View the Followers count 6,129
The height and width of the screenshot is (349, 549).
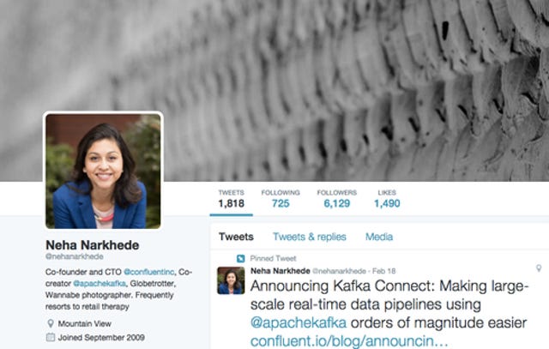tap(337, 199)
